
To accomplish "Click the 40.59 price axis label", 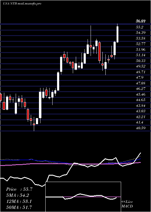I will 141,128.
